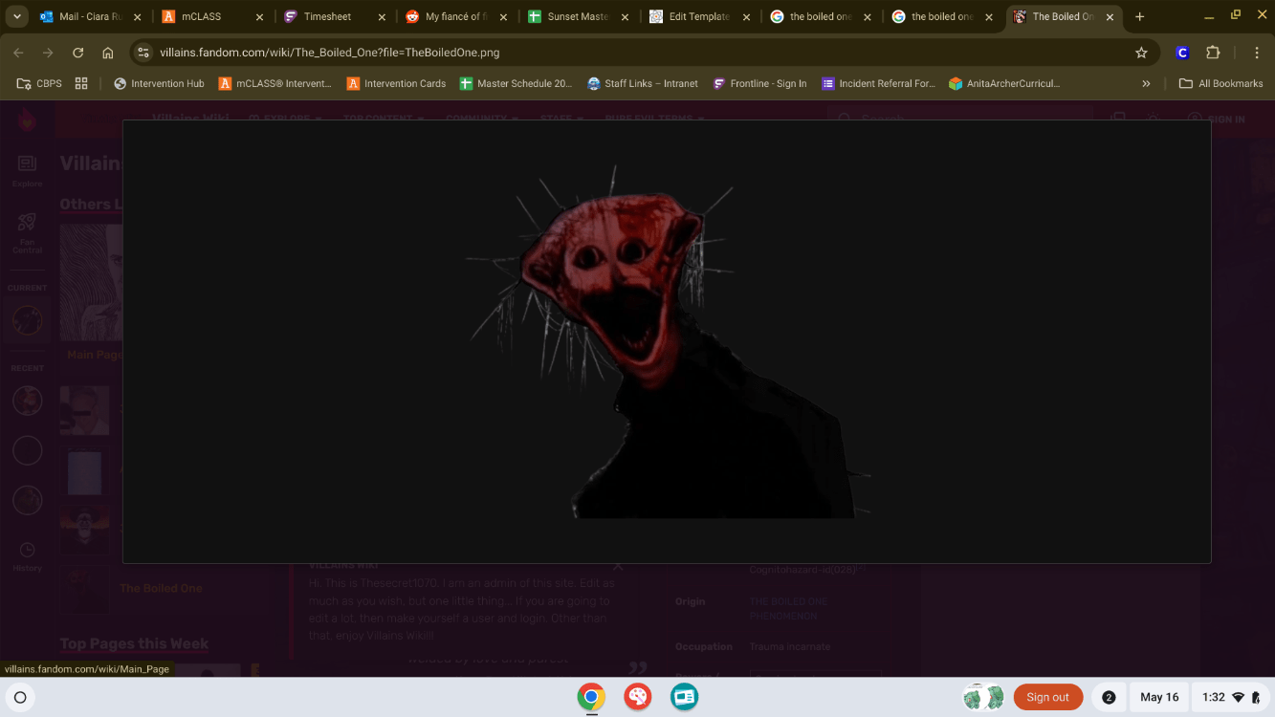Screen dimensions: 1275x717
Task: Open the Chrome three-dot menu
Action: point(1257,53)
